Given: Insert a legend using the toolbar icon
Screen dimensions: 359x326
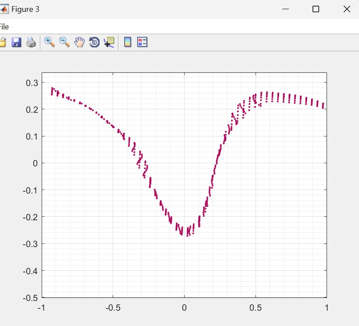Looking at the screenshot, I should point(142,42).
